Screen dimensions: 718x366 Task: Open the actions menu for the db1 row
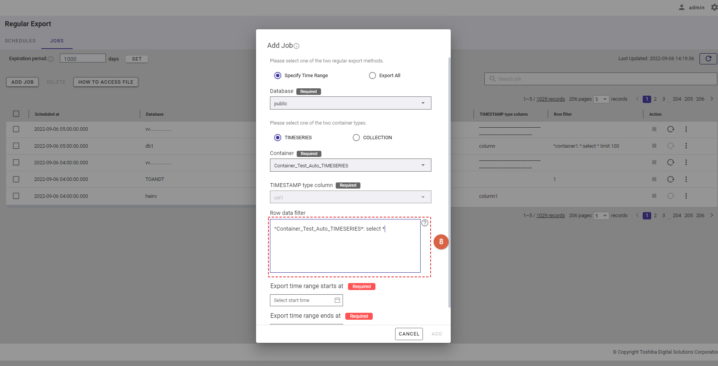click(686, 146)
